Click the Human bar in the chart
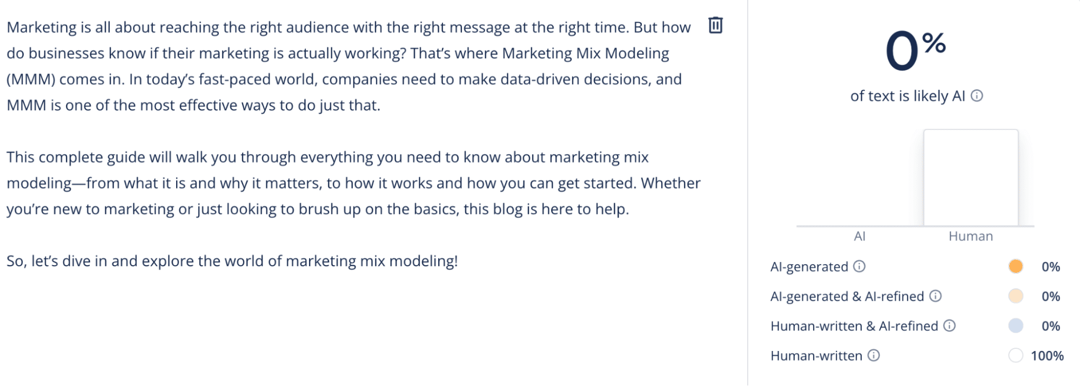 pyautogui.click(x=971, y=177)
